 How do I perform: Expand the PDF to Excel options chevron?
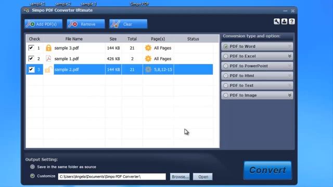click(x=290, y=56)
